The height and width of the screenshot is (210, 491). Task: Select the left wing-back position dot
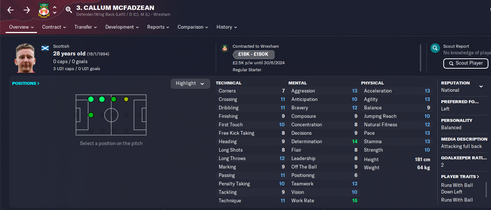(102, 99)
